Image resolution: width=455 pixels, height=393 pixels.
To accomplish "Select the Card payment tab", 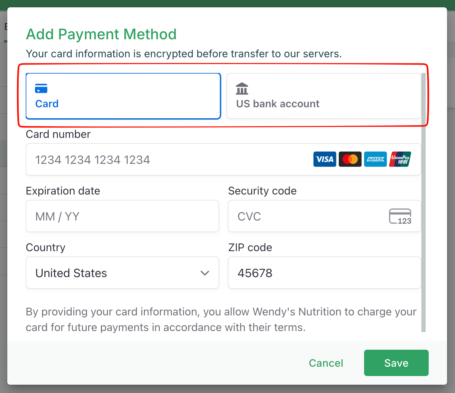I will click(x=123, y=96).
